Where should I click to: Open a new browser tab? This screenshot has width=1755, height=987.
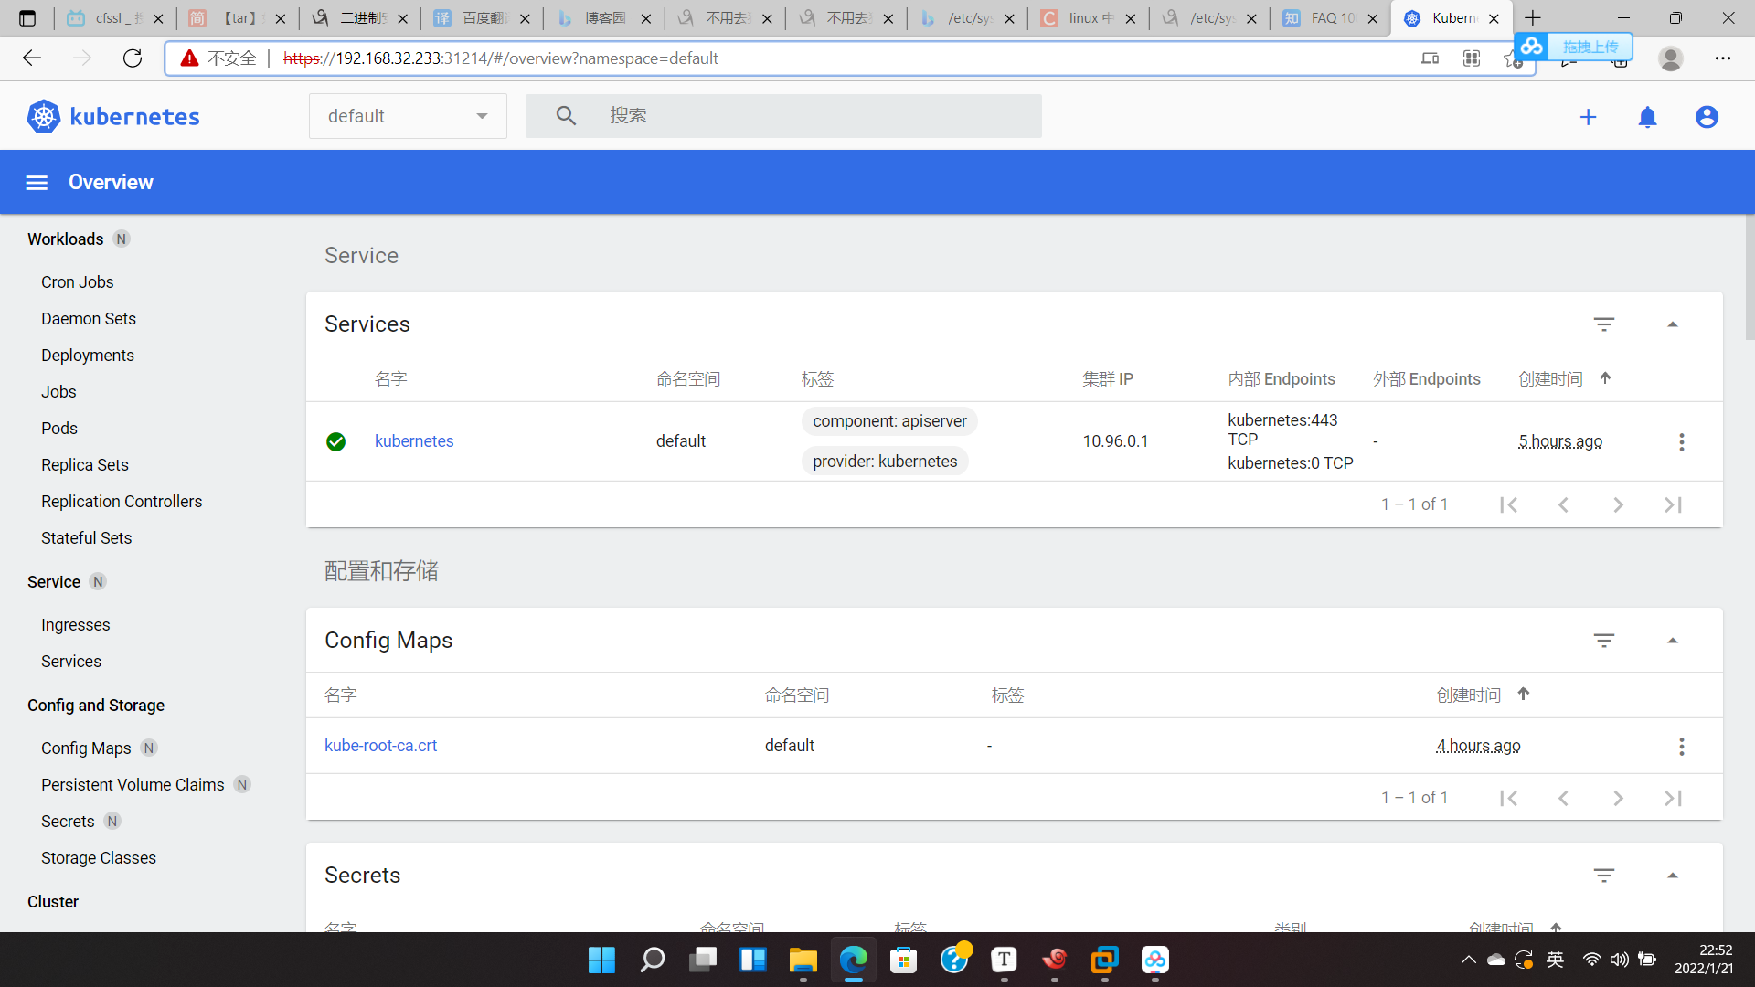(1533, 18)
